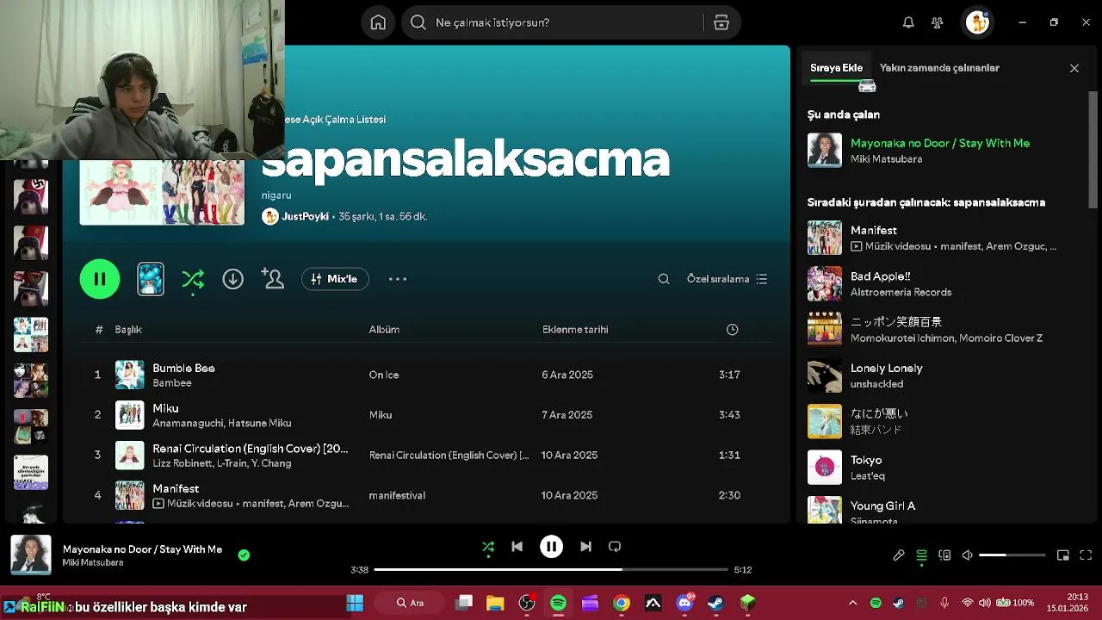
Task: Adjust the Spotify volume slider
Action: (1012, 555)
